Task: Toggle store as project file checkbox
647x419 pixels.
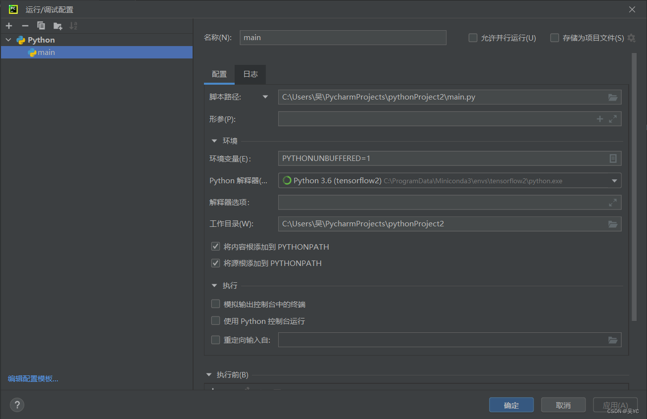Action: 554,38
